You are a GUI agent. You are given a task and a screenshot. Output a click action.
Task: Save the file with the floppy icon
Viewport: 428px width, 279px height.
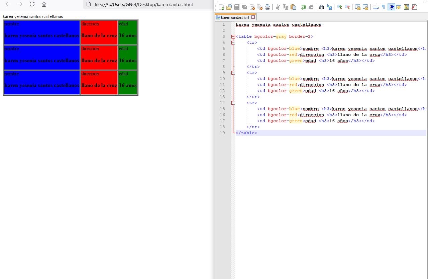tap(237, 7)
